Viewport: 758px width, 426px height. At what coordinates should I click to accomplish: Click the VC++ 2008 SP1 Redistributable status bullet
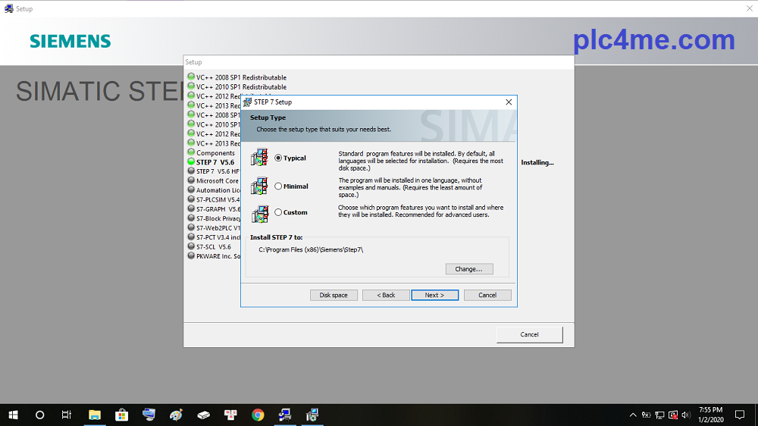coord(191,77)
